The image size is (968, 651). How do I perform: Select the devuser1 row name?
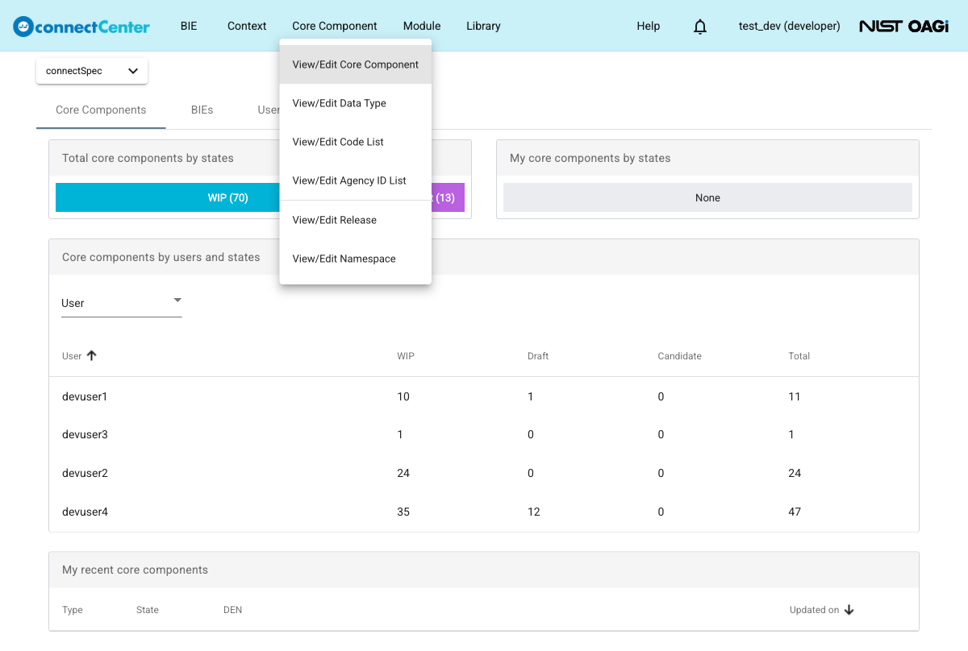(x=85, y=396)
